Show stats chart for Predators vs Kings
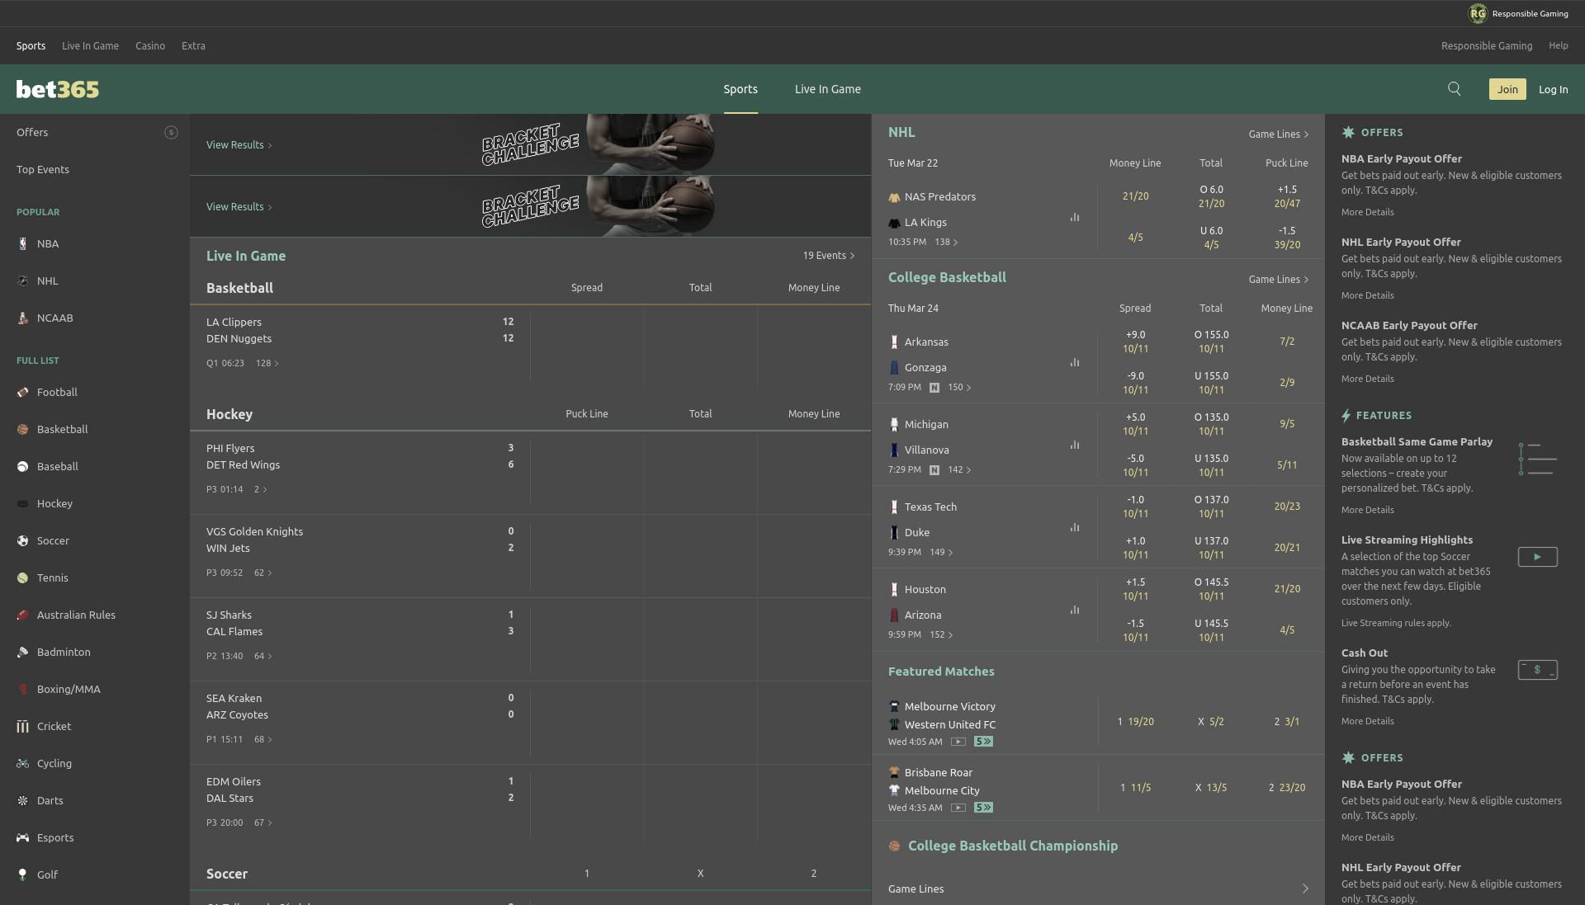The height and width of the screenshot is (905, 1585). coord(1075,217)
